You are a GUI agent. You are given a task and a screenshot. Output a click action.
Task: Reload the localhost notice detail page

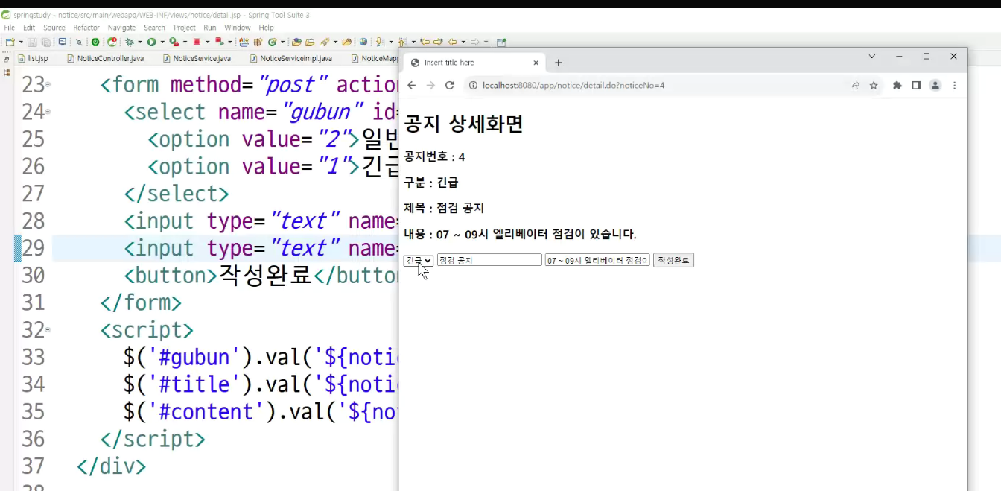tap(449, 86)
